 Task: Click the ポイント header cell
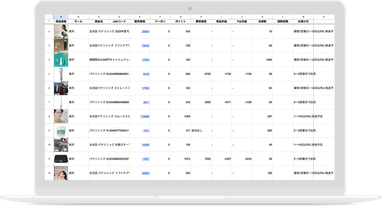coord(181,21)
